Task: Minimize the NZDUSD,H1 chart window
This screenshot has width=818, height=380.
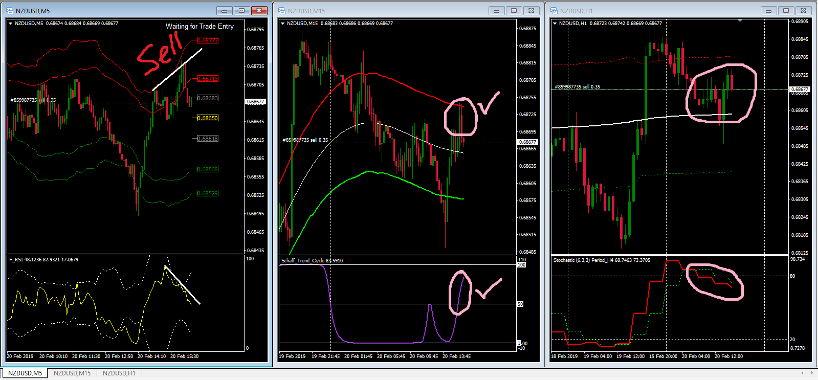Action: pos(768,11)
